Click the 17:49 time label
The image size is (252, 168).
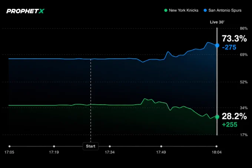pos(161,152)
